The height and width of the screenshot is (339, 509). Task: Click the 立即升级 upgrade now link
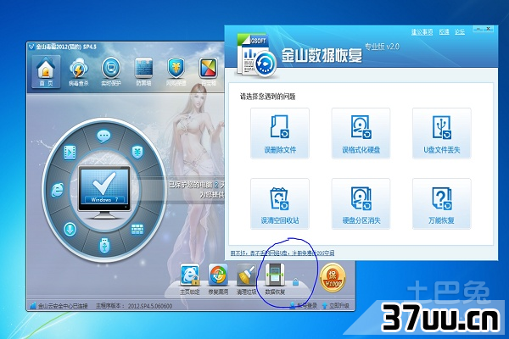pyautogui.click(x=336, y=306)
